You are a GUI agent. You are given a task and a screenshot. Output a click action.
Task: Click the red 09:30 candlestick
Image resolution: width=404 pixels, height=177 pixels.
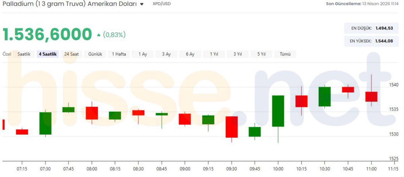(x=232, y=127)
